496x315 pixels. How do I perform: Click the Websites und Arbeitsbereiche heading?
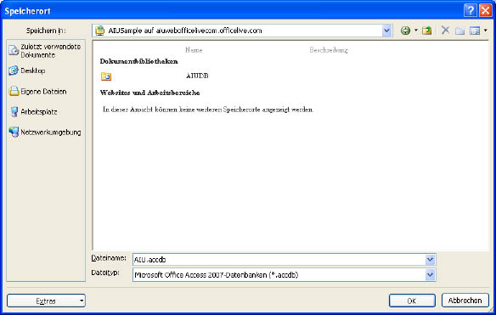coord(150,93)
